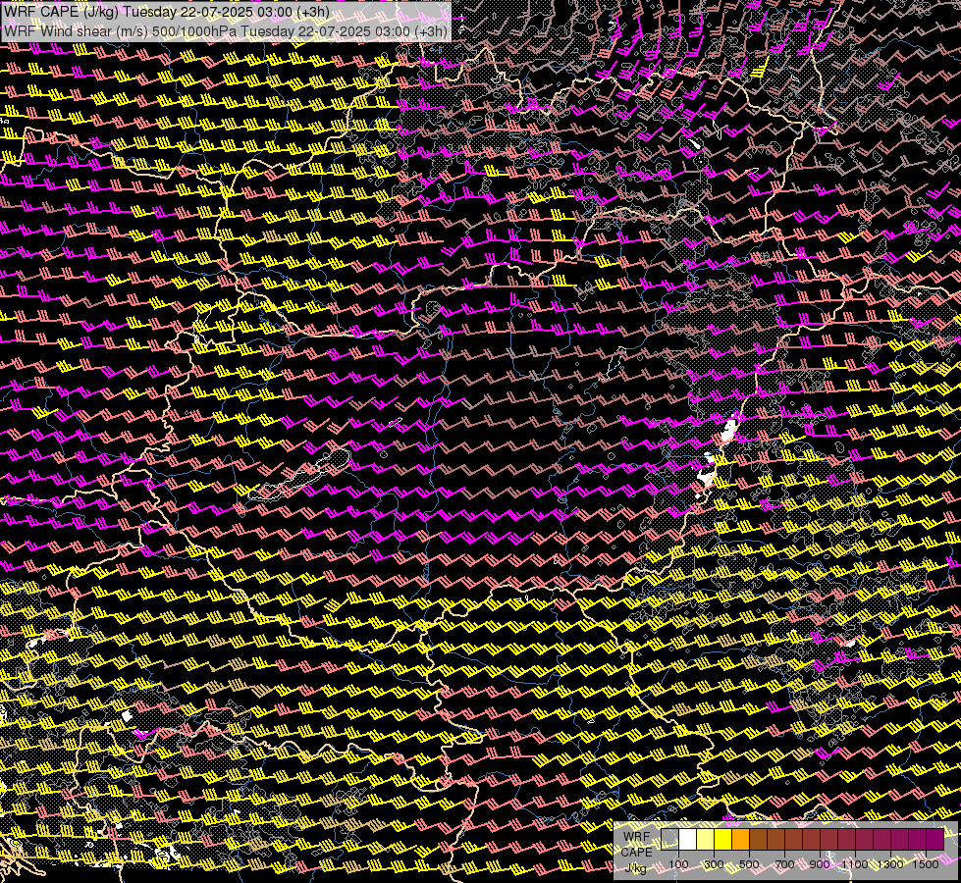Click the '700' legend scale label

(x=784, y=864)
